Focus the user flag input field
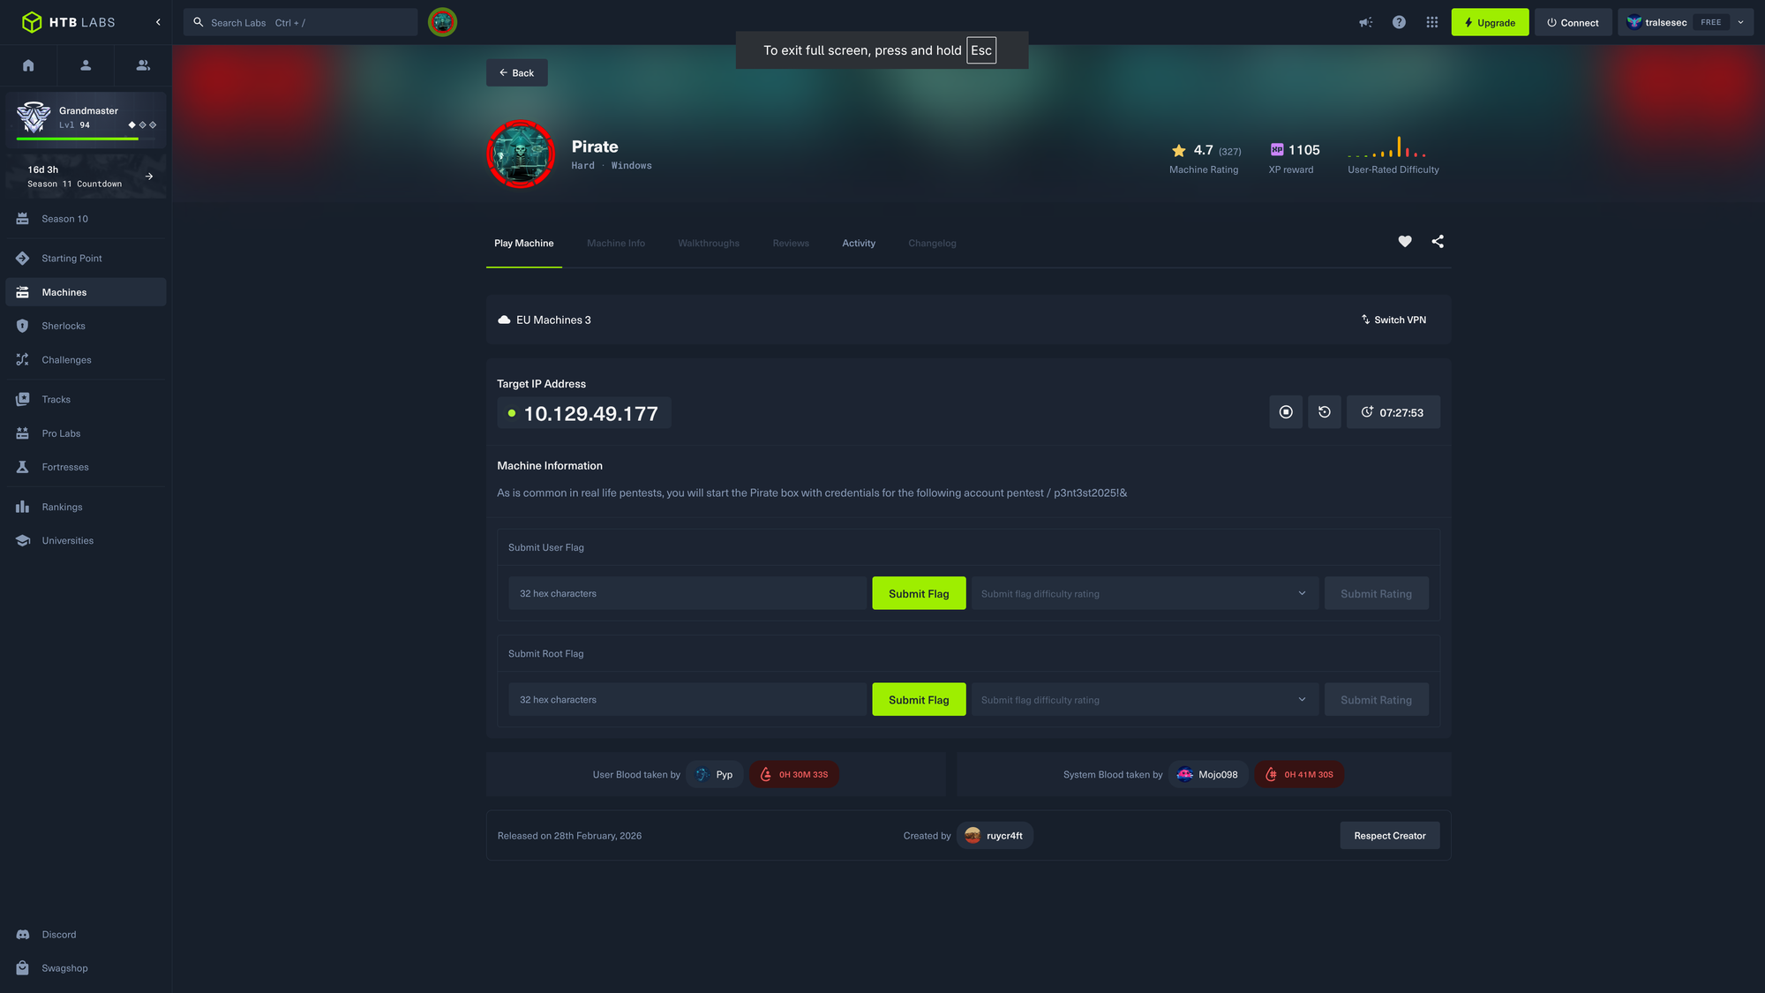This screenshot has height=993, width=1765. [x=687, y=593]
